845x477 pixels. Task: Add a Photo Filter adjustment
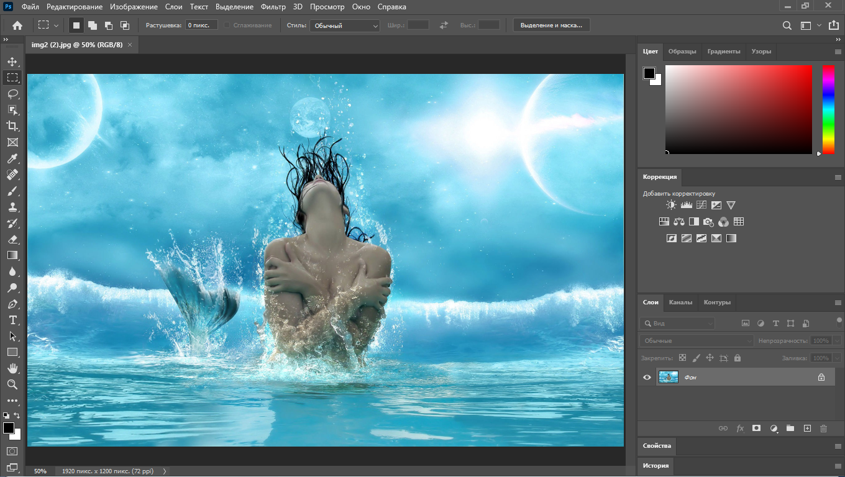pos(708,222)
